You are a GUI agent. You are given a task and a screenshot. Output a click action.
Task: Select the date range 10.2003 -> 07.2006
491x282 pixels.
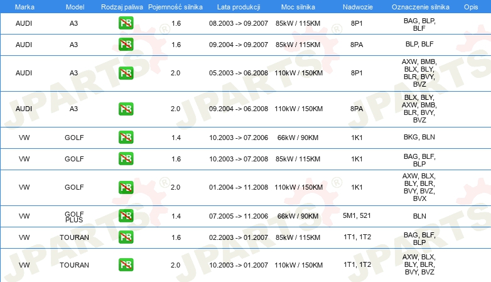coord(239,138)
